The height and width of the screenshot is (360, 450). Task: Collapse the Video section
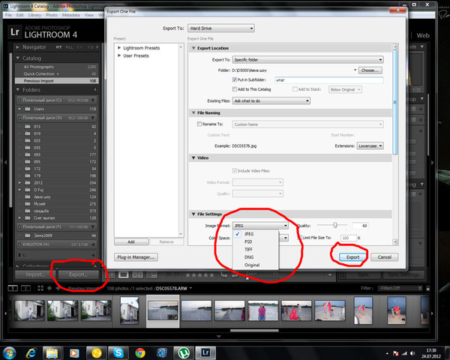193,158
